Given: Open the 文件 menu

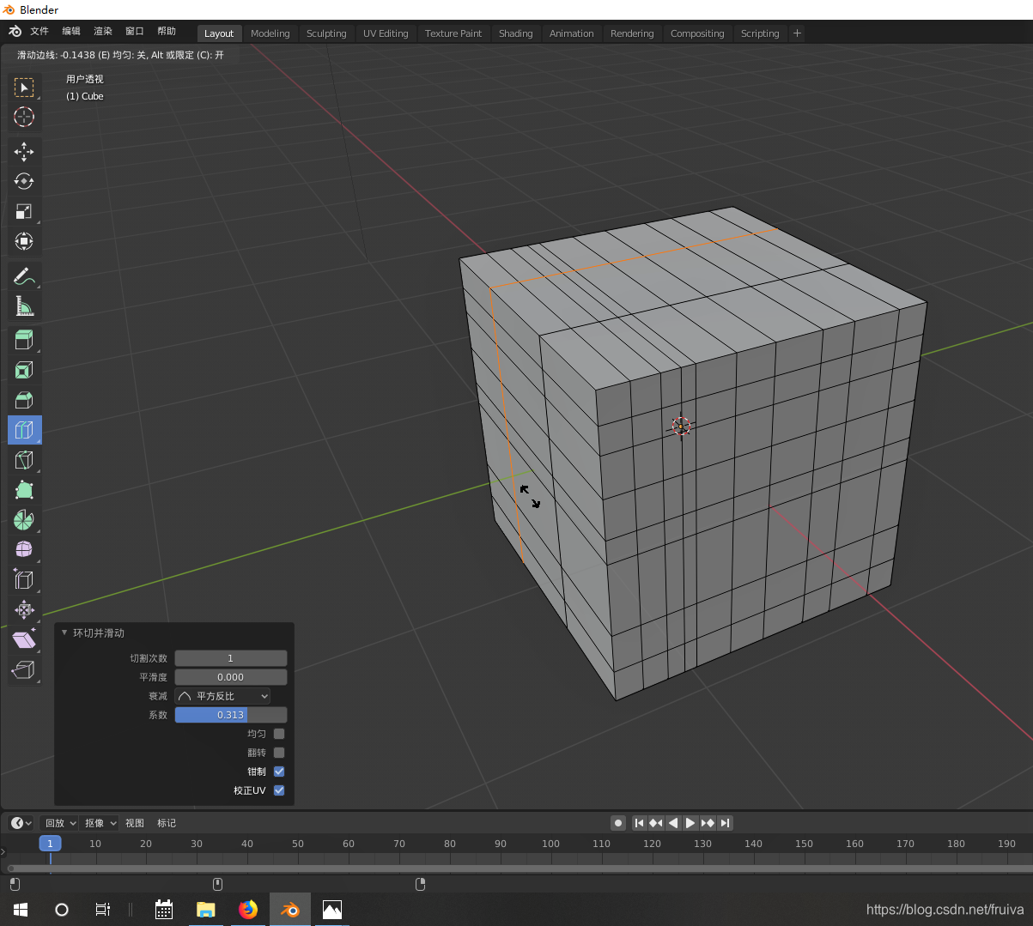Looking at the screenshot, I should pyautogui.click(x=39, y=31).
